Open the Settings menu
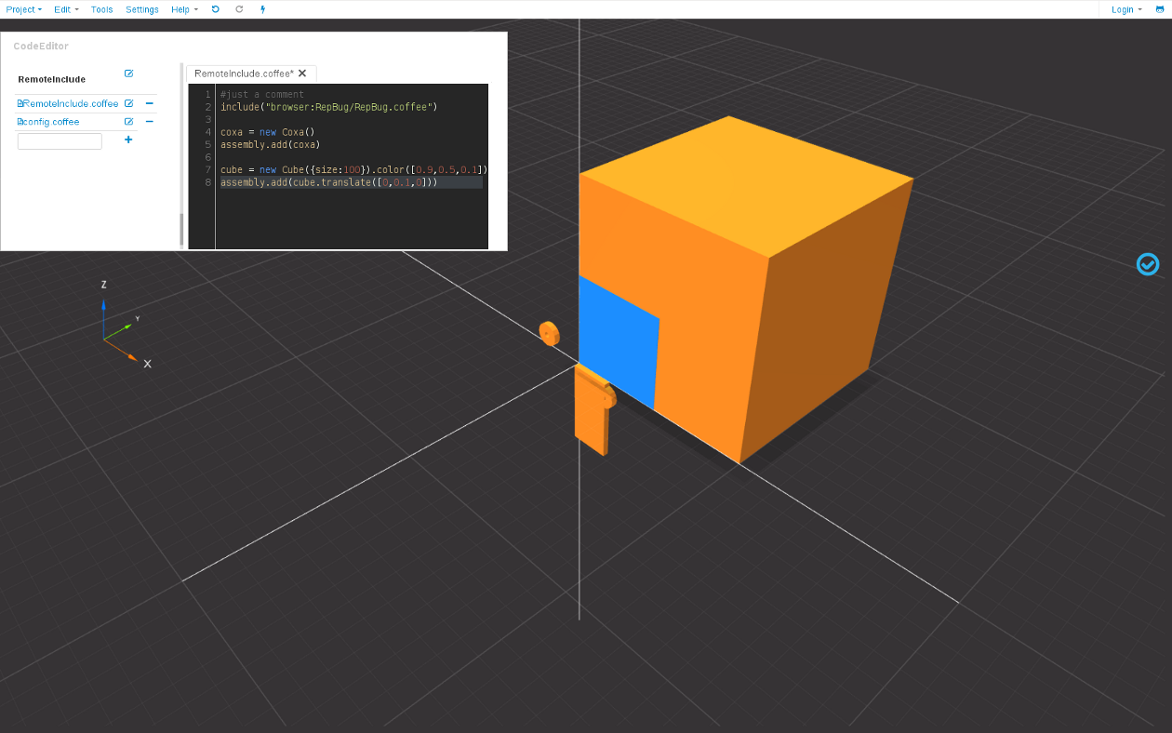 (x=142, y=9)
